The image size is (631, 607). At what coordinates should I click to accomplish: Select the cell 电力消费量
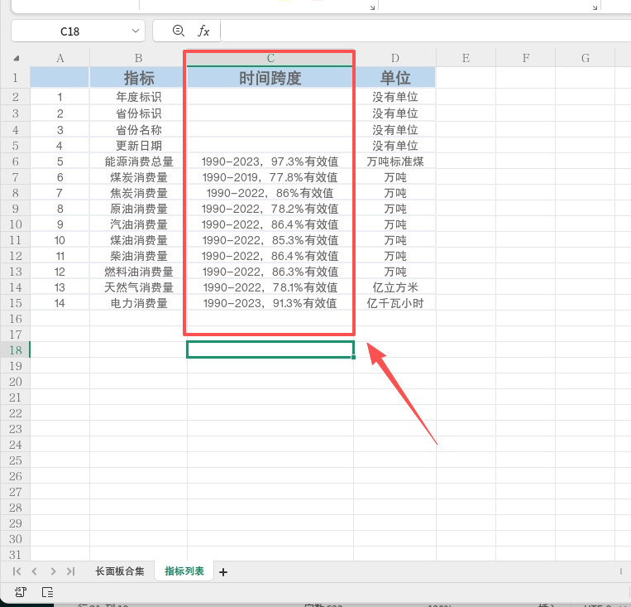138,303
